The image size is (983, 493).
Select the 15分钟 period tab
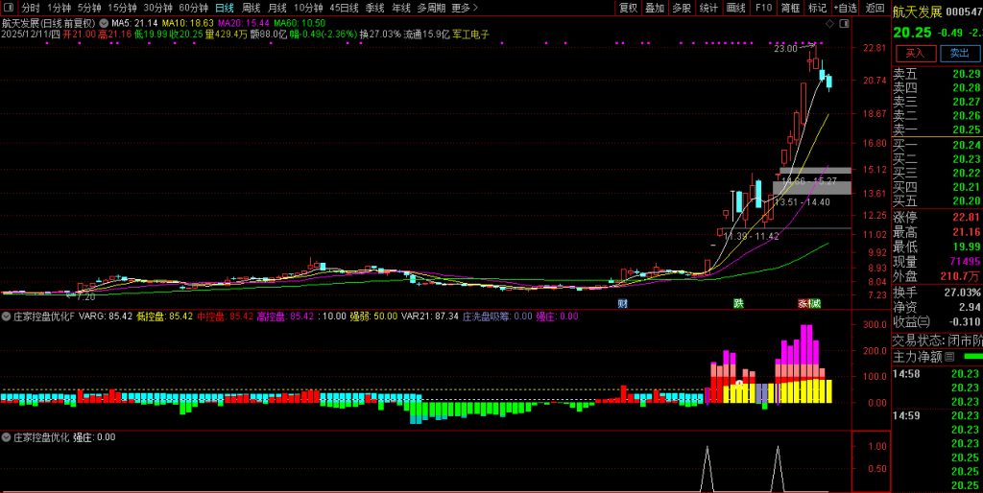point(122,8)
